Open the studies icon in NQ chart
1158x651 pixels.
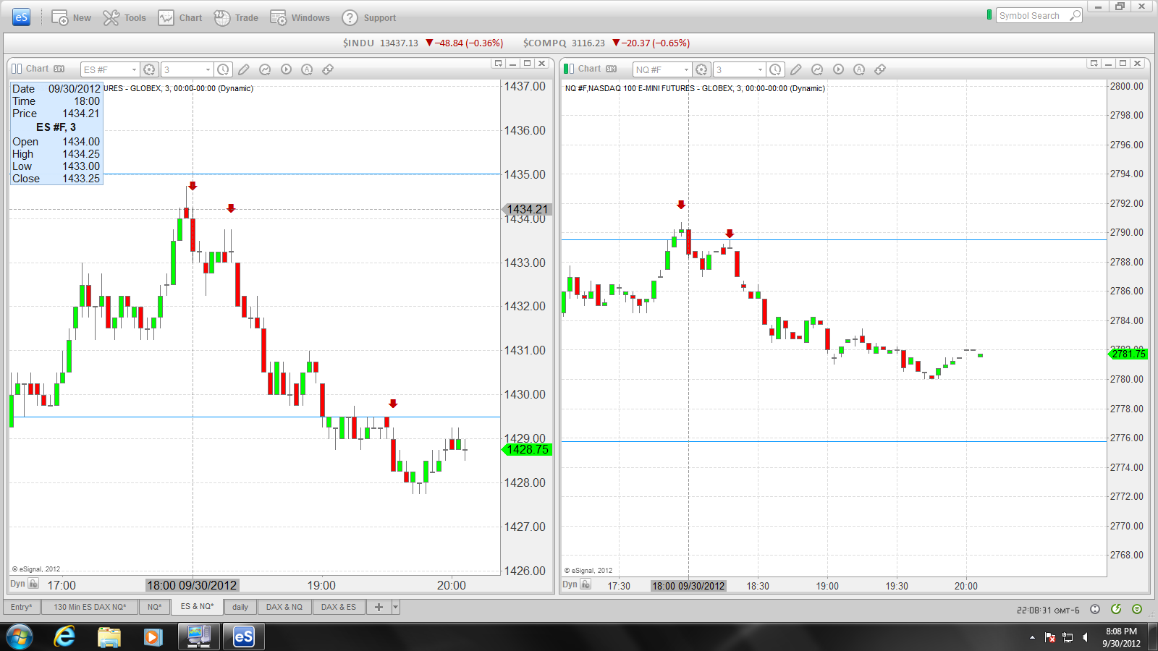(817, 69)
